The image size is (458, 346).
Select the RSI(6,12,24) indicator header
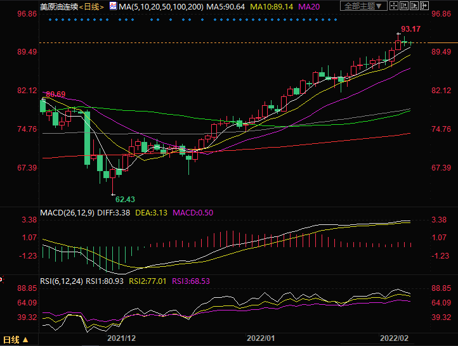pos(61,280)
